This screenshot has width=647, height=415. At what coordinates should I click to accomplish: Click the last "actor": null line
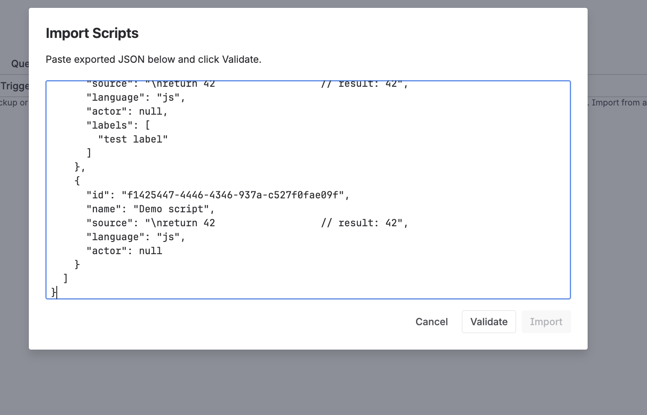pos(124,251)
